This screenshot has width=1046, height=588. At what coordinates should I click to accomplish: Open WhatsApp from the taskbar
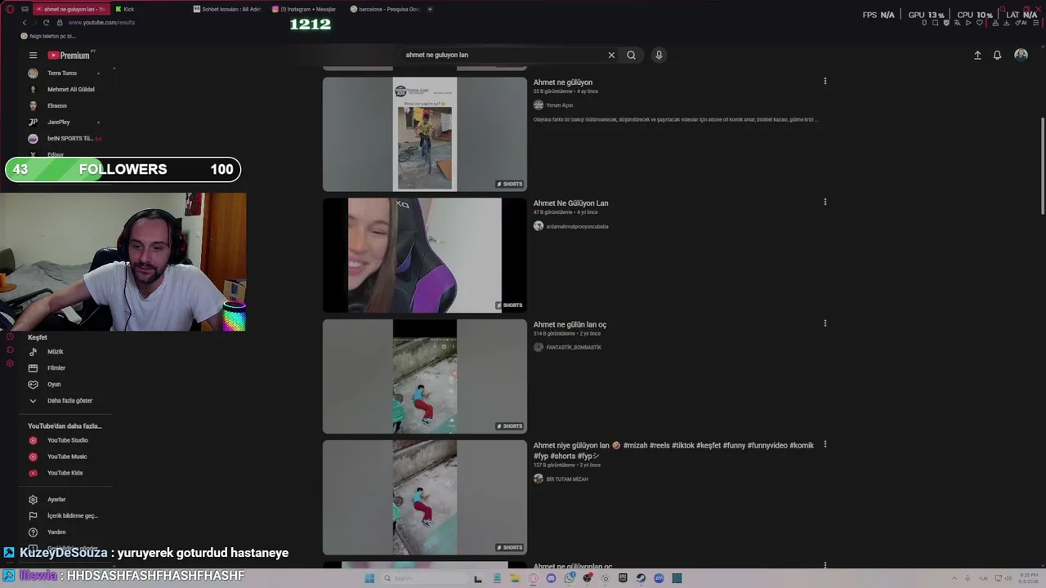click(569, 578)
